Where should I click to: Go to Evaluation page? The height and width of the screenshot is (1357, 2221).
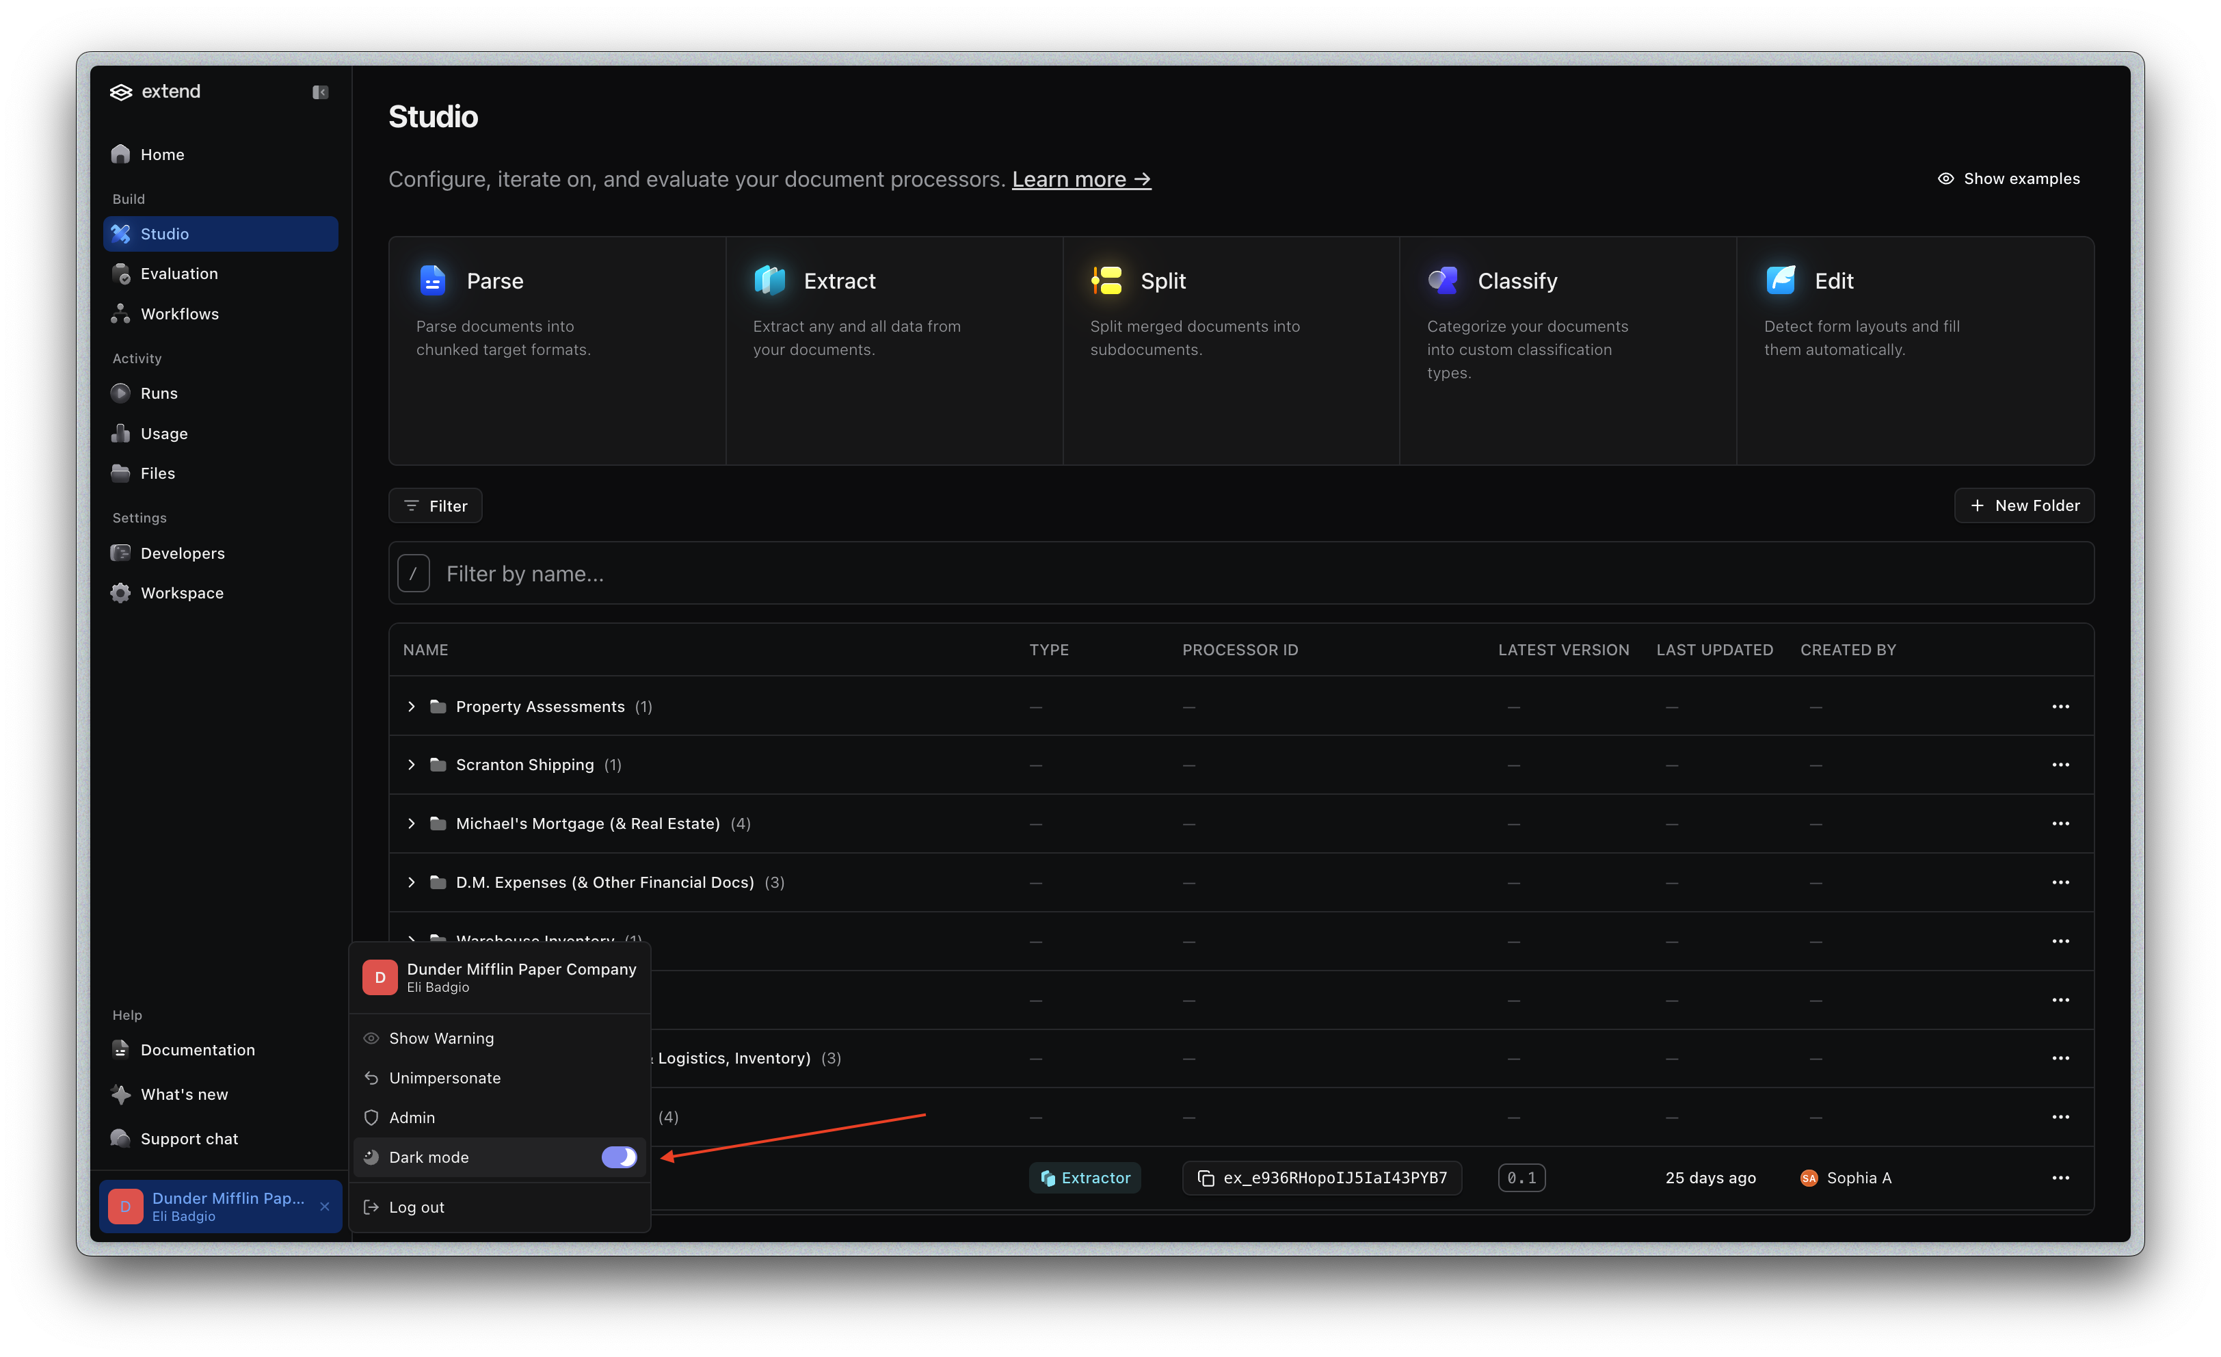click(221, 273)
